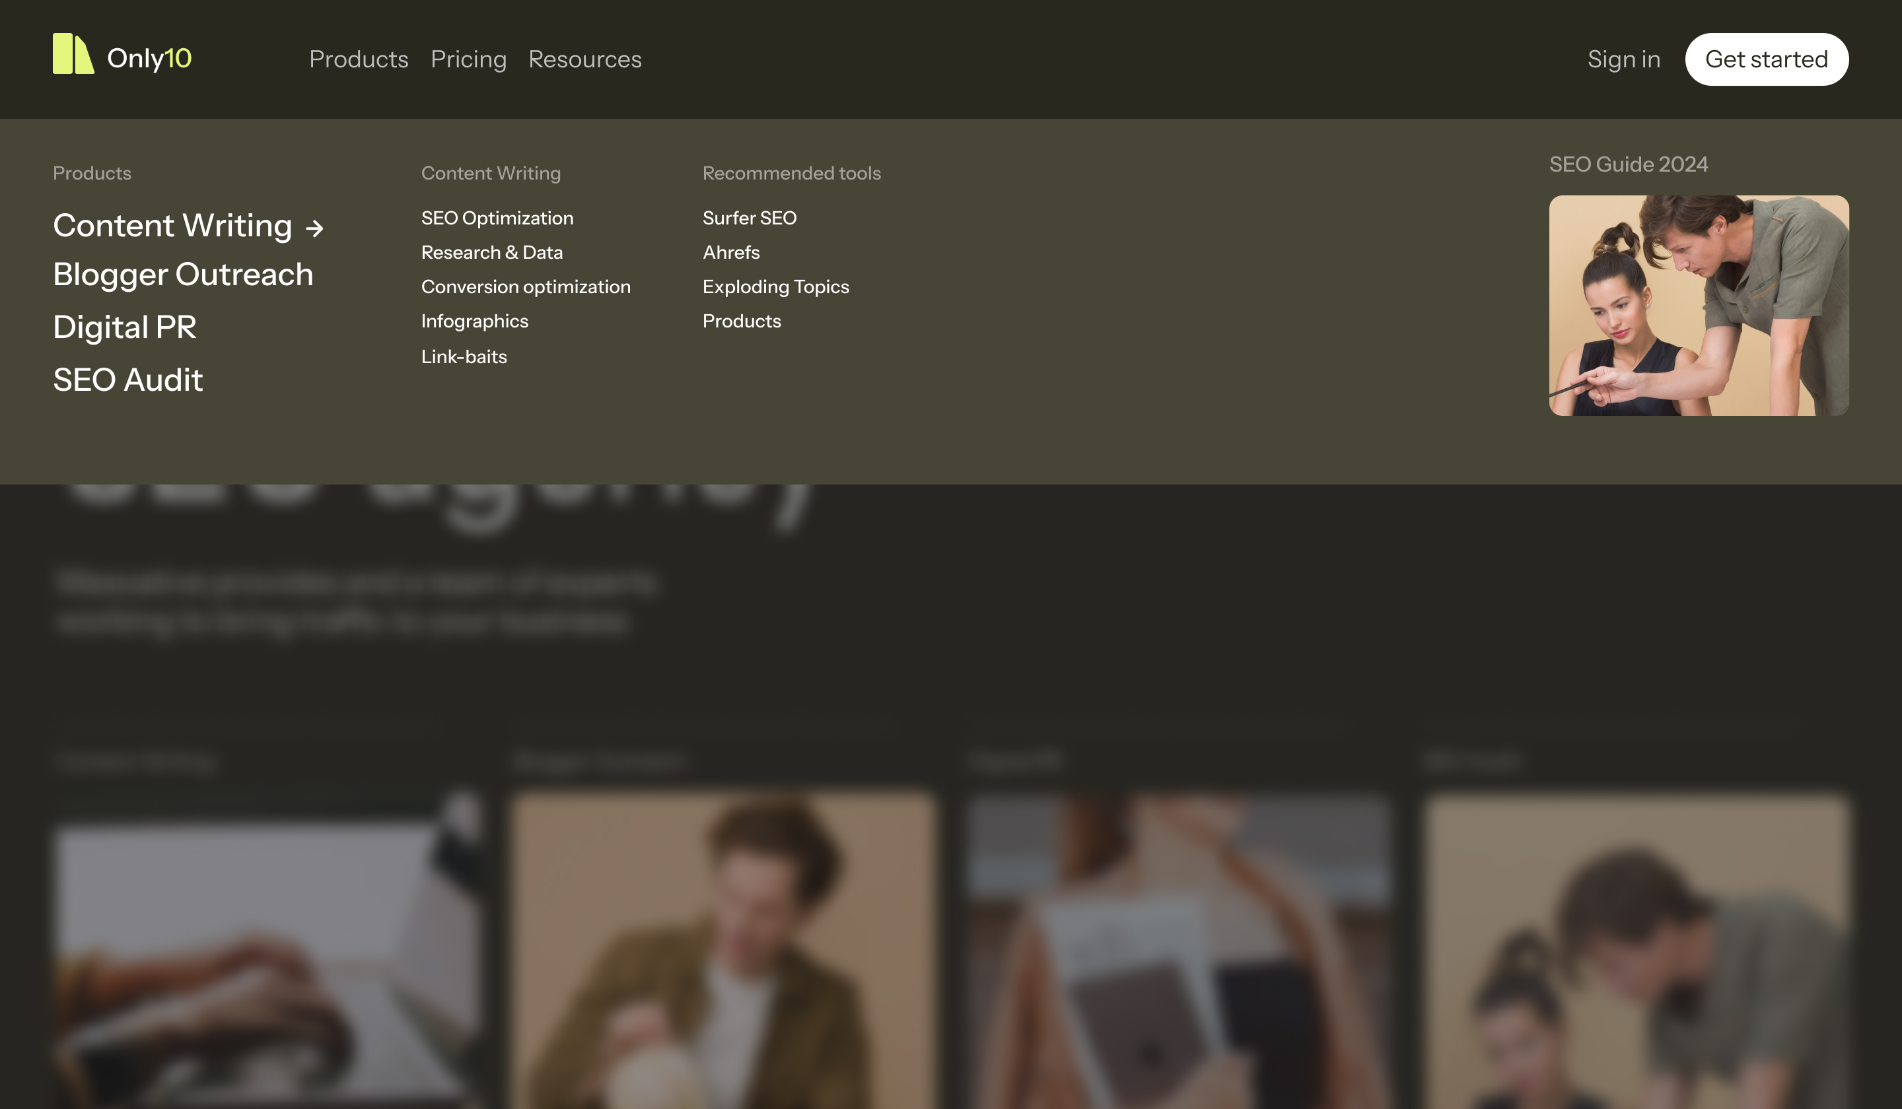
Task: Click the arrow next to Content Writing
Action: tap(315, 227)
